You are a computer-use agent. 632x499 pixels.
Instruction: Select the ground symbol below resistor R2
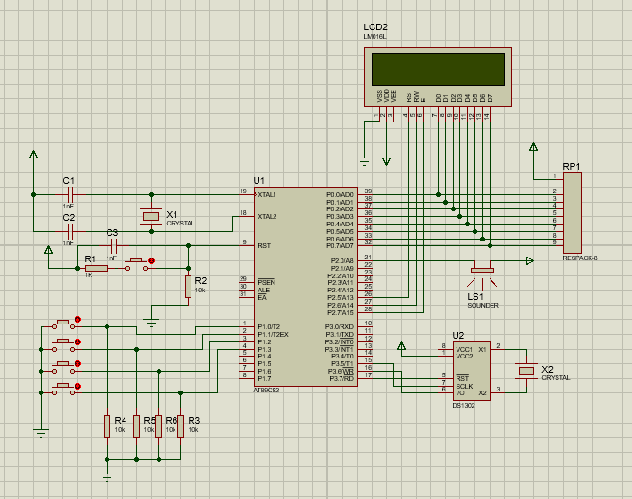pos(151,322)
